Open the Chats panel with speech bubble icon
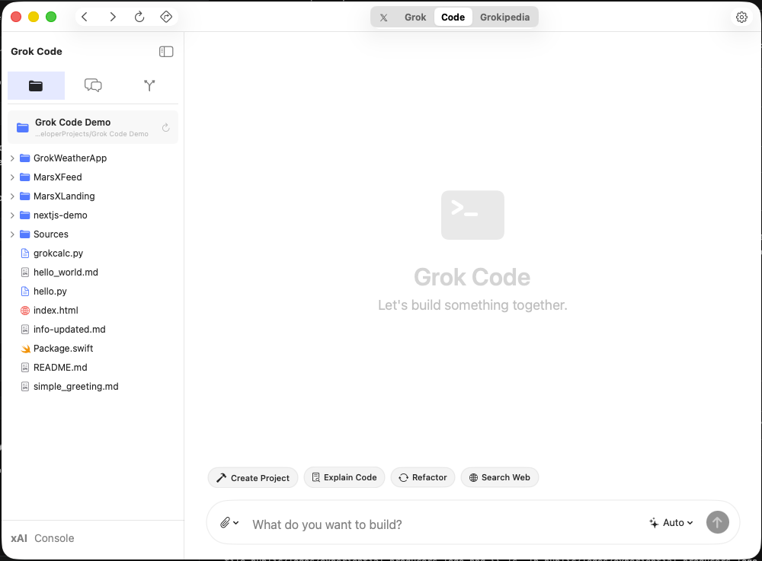762x561 pixels. [x=93, y=85]
